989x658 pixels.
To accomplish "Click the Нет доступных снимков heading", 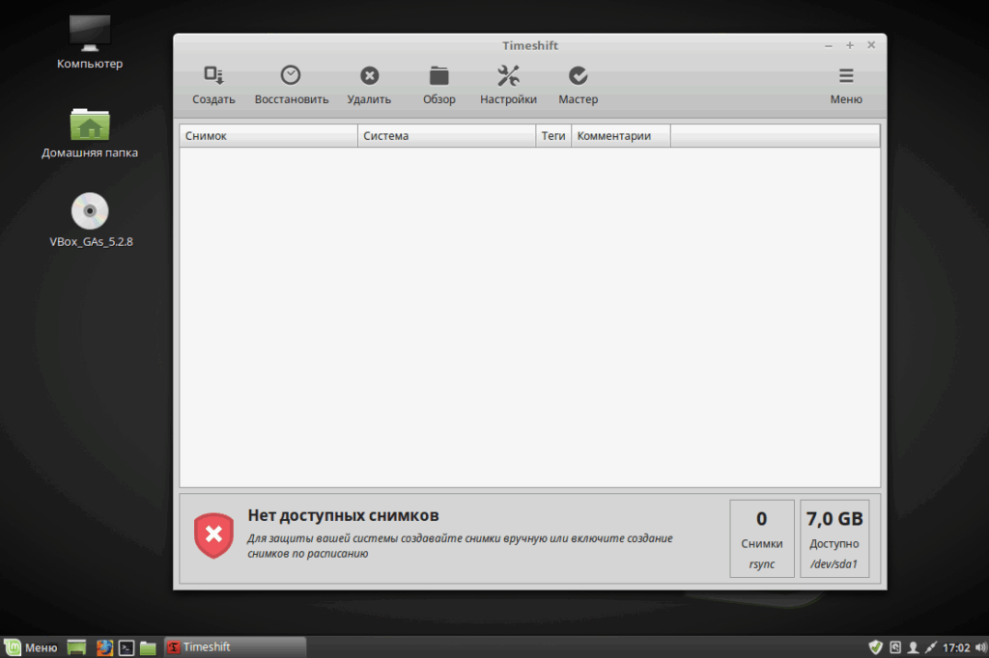I will pyautogui.click(x=343, y=515).
